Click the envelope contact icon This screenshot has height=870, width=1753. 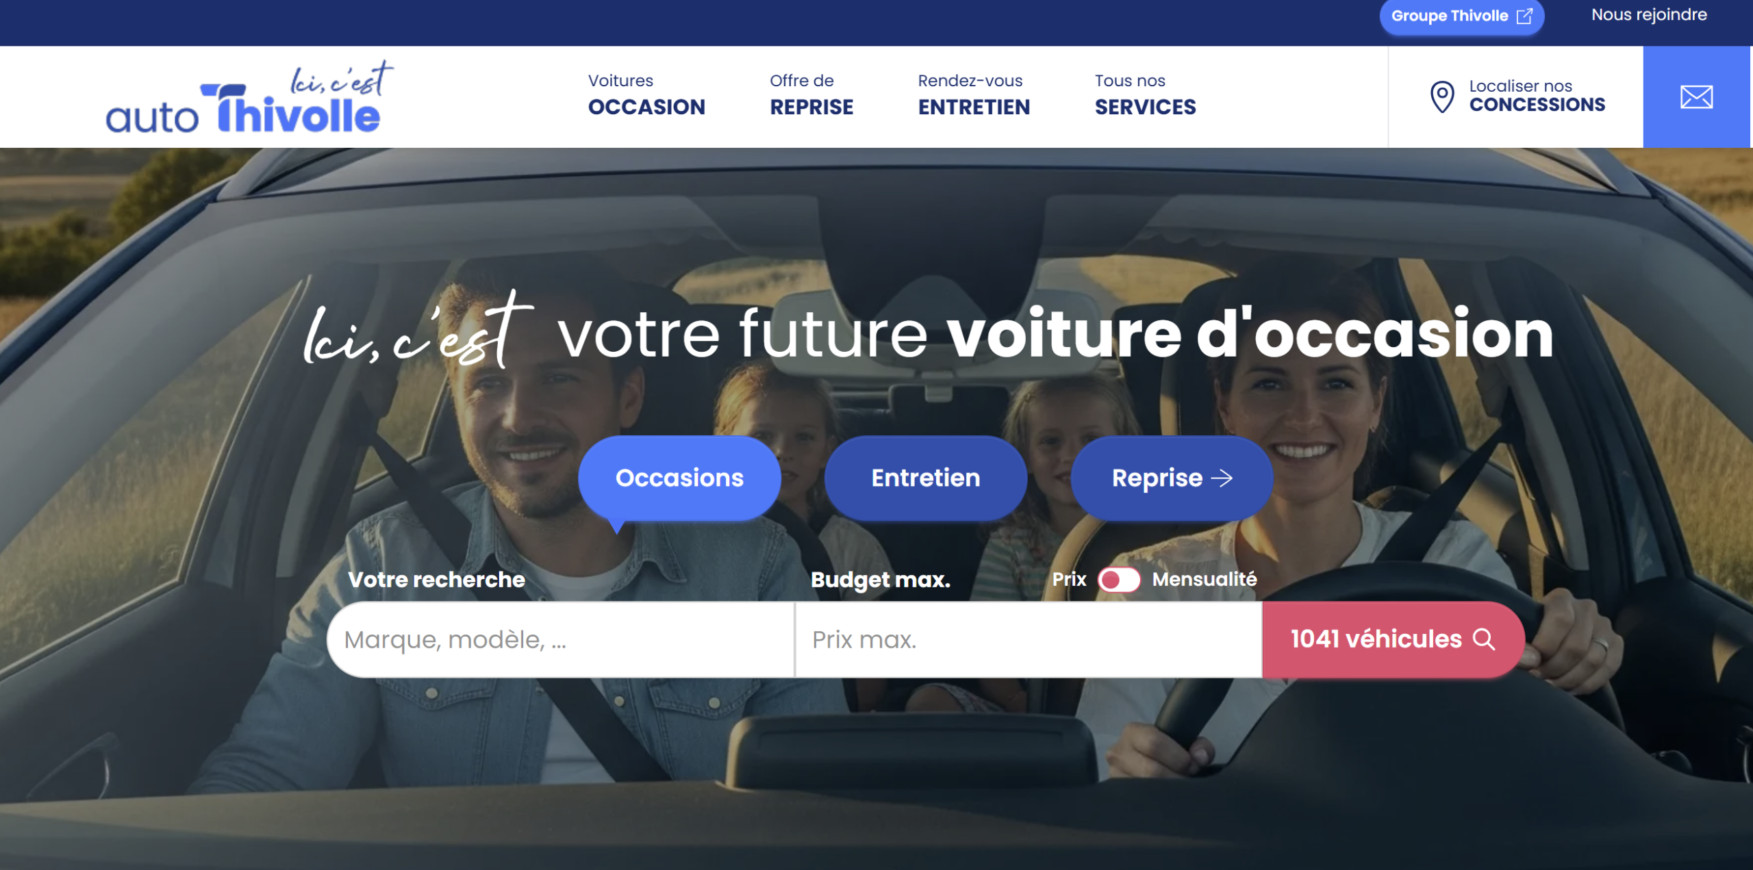1696,97
